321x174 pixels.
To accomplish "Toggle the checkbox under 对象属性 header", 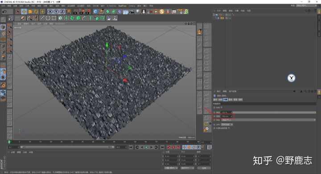I will pyautogui.click(x=222, y=108).
